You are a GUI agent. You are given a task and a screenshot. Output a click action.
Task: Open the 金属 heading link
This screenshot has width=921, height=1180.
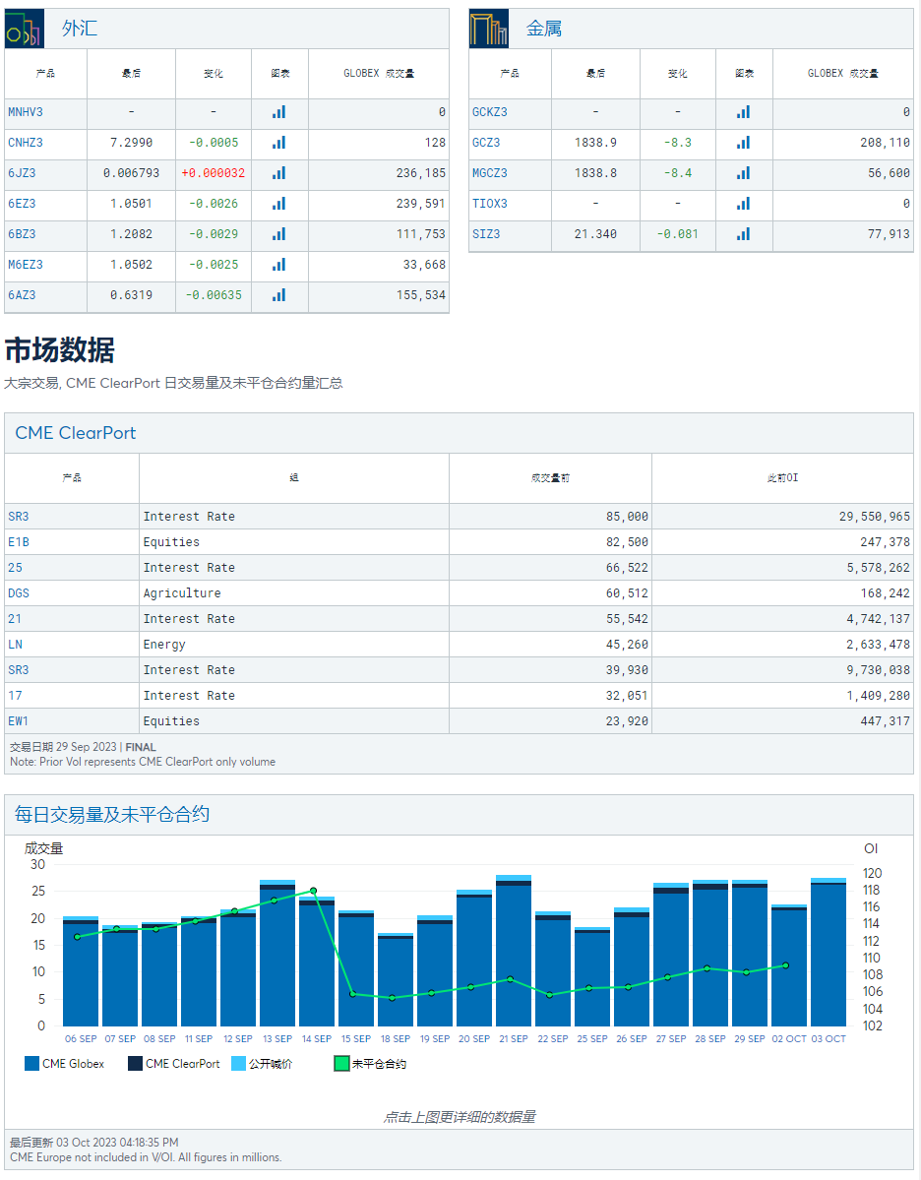(543, 29)
